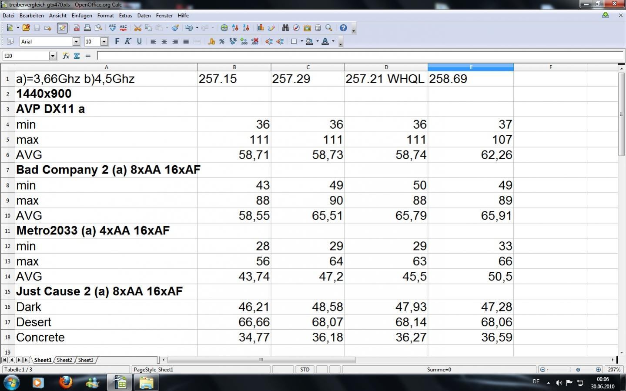The width and height of the screenshot is (626, 391).
Task: Cut selection with the scissors icon
Action: [137, 28]
